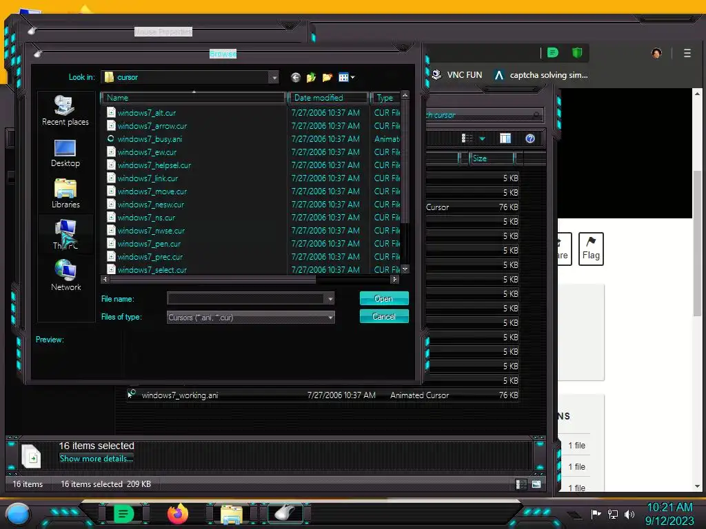Sort by Type column header in dialog
Viewport: 706px width, 529px height.
(385, 98)
